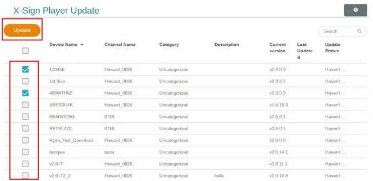Check the checkbox for RFTVLZZE
The width and height of the screenshot is (373, 181).
point(25,128)
